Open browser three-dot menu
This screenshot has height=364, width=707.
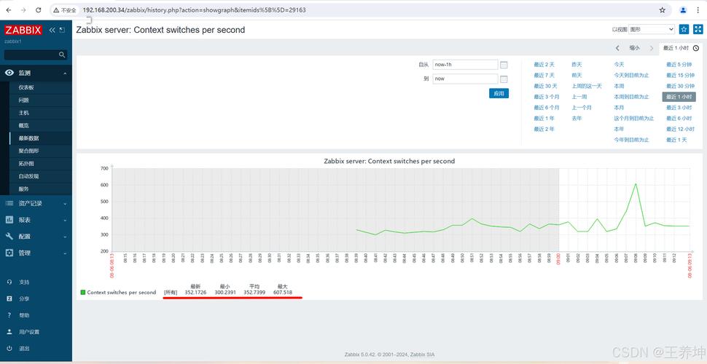point(698,10)
